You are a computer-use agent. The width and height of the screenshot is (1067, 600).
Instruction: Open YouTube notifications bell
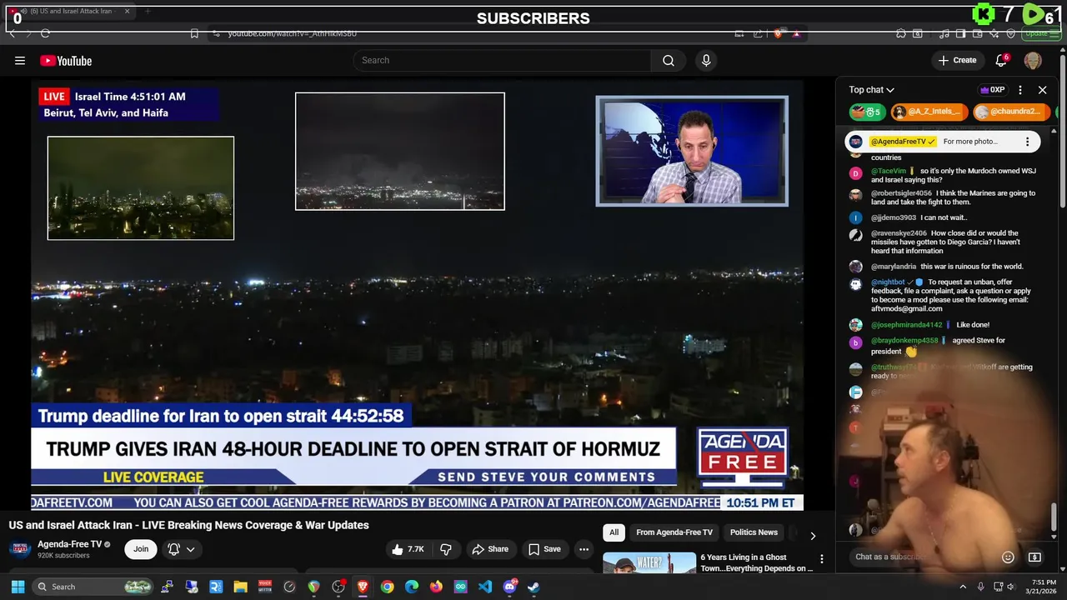pyautogui.click(x=1001, y=60)
